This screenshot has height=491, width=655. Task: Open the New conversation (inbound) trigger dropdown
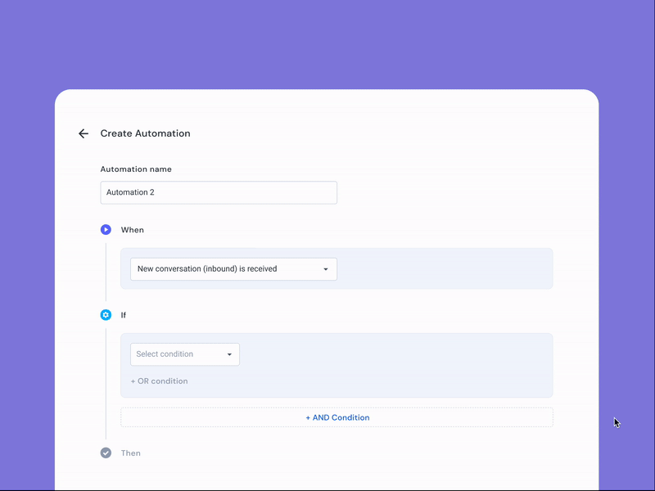click(233, 269)
